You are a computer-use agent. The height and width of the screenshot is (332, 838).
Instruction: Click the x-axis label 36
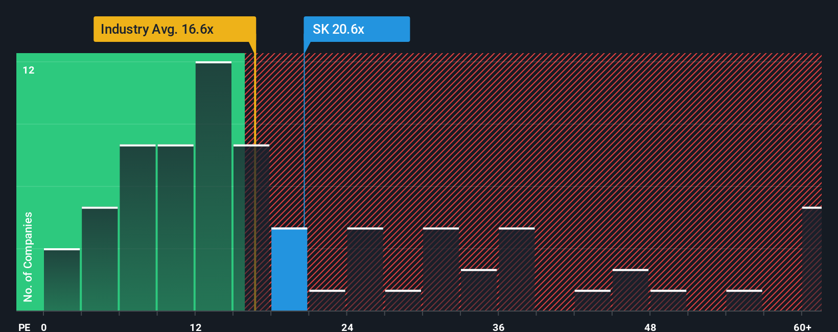(499, 327)
